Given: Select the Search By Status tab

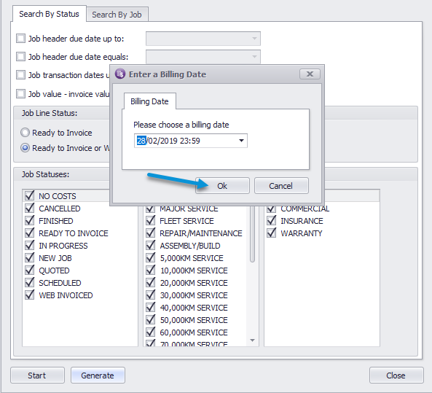Looking at the screenshot, I should coord(49,14).
